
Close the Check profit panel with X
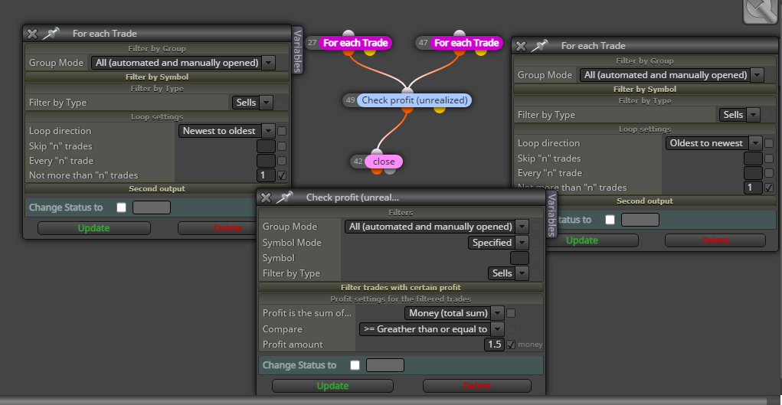point(266,198)
